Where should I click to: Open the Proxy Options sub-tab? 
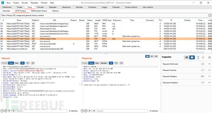[x=55, y=11]
